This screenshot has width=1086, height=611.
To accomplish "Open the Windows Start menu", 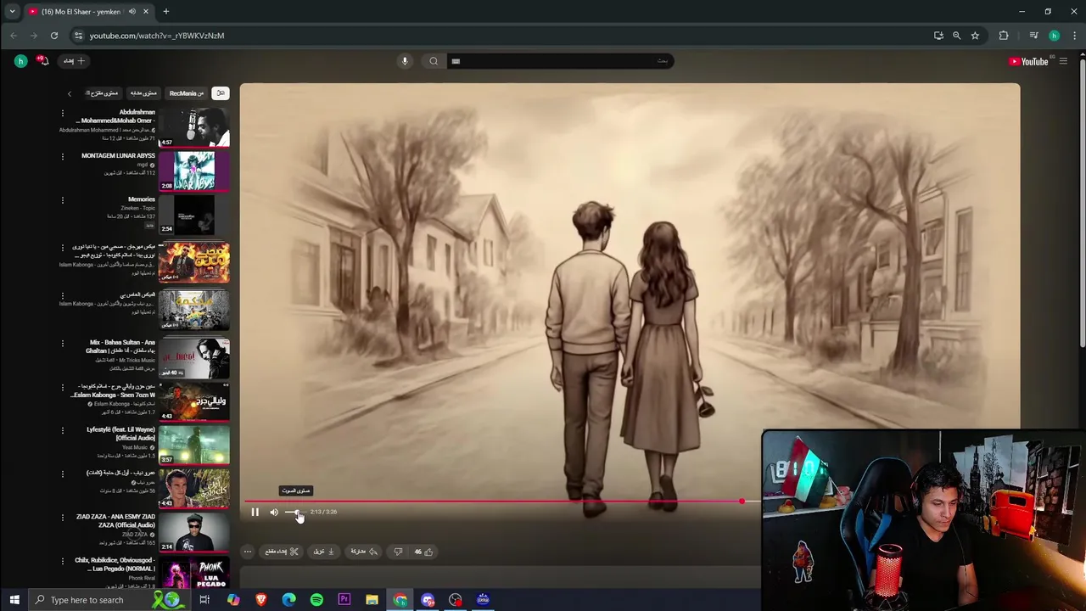I will click(14, 600).
